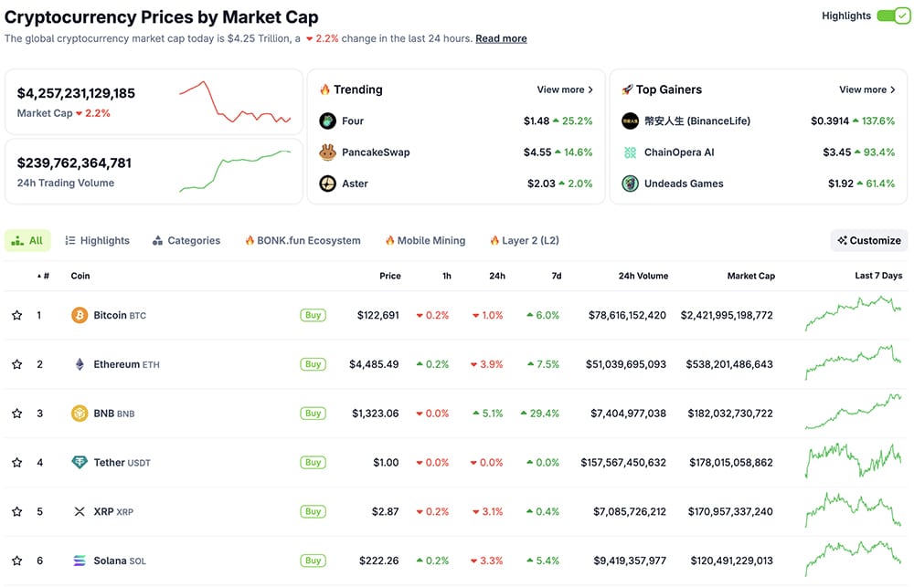This screenshot has width=914, height=587.
Task: Toggle the favorite star for Tether
Action: (x=16, y=462)
